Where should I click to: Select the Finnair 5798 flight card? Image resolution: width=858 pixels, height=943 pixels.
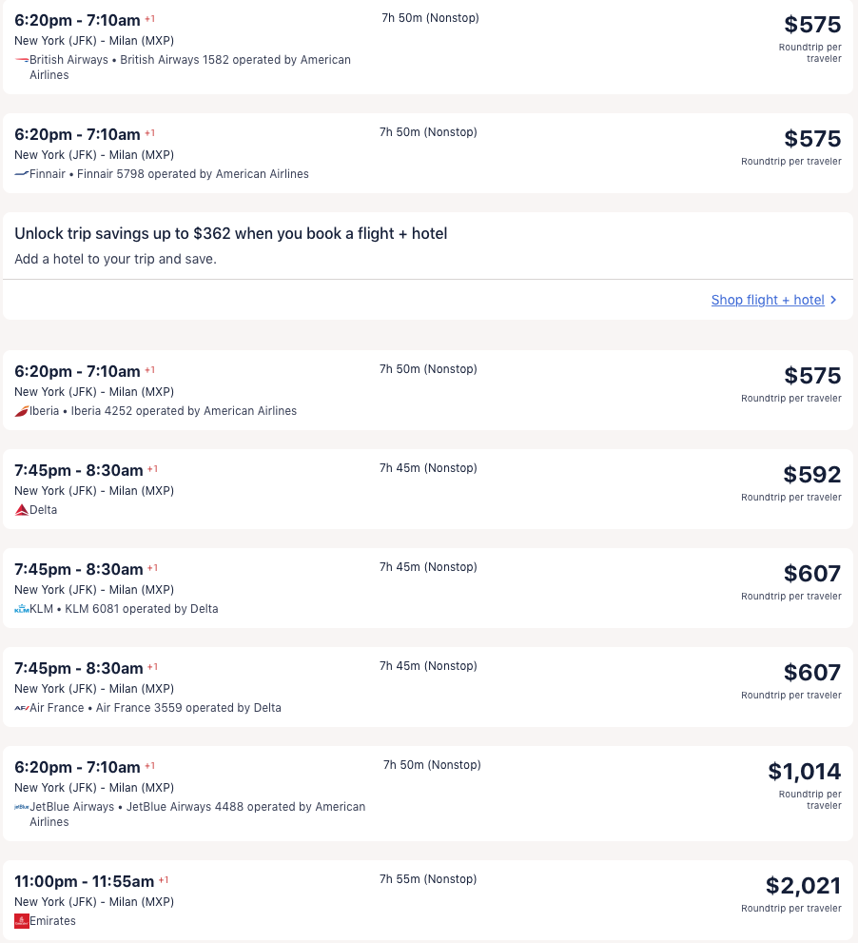tap(428, 153)
